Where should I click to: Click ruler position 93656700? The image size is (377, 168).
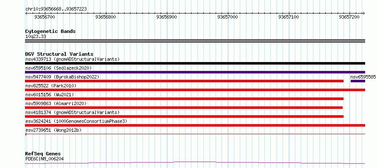45,17
